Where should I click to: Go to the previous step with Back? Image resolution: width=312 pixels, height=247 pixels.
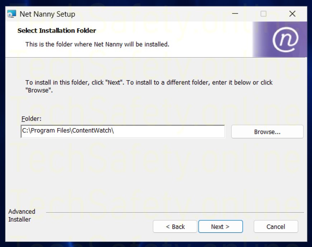(x=175, y=227)
